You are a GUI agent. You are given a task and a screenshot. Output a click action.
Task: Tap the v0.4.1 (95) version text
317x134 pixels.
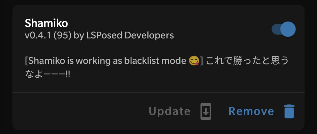click(x=48, y=35)
